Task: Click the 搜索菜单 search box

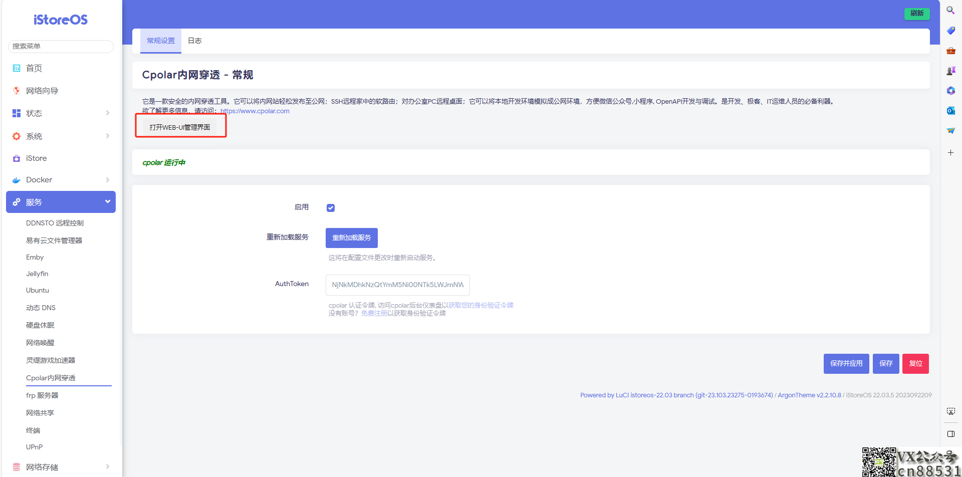Action: tap(61, 46)
